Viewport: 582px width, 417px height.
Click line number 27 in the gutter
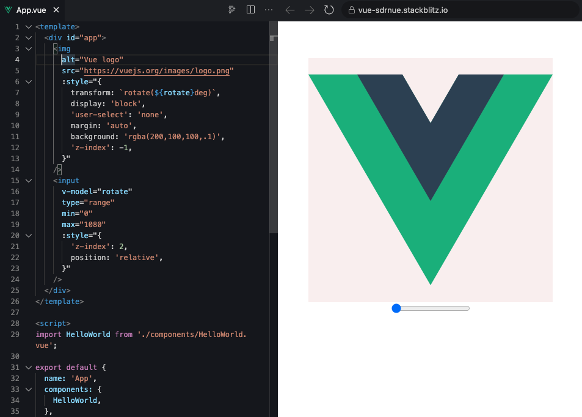coord(15,313)
